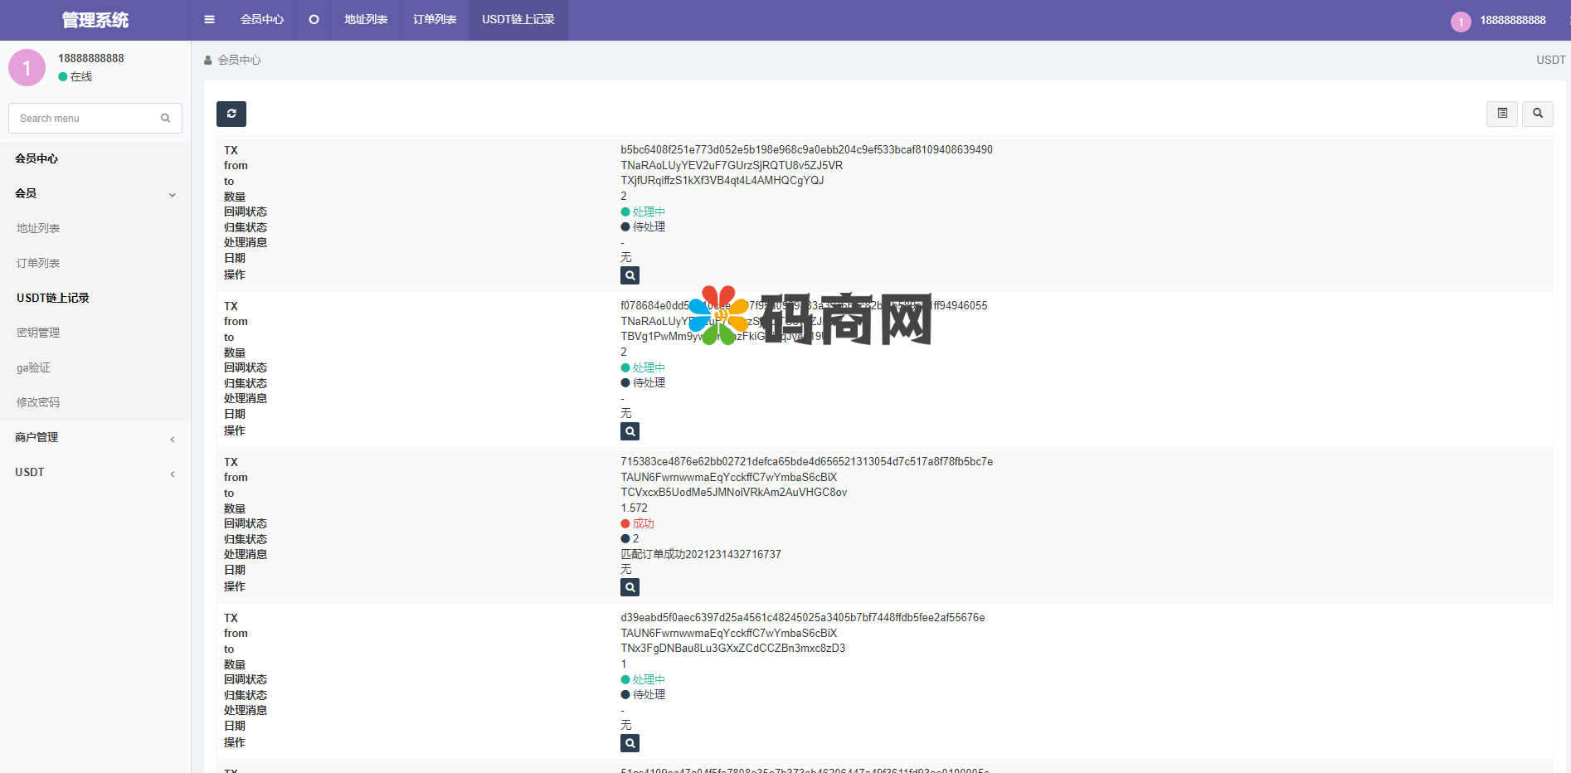
Task: Toggle the table view icon at top right
Action: [x=1501, y=114]
